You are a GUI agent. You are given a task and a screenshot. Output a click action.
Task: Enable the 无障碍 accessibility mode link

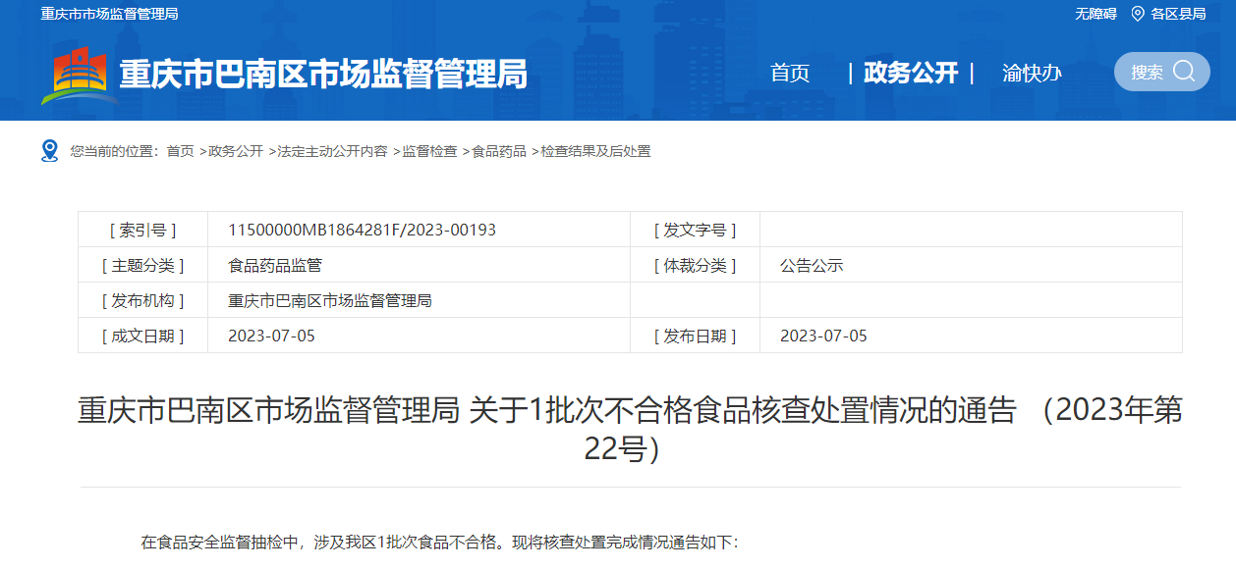[1096, 14]
